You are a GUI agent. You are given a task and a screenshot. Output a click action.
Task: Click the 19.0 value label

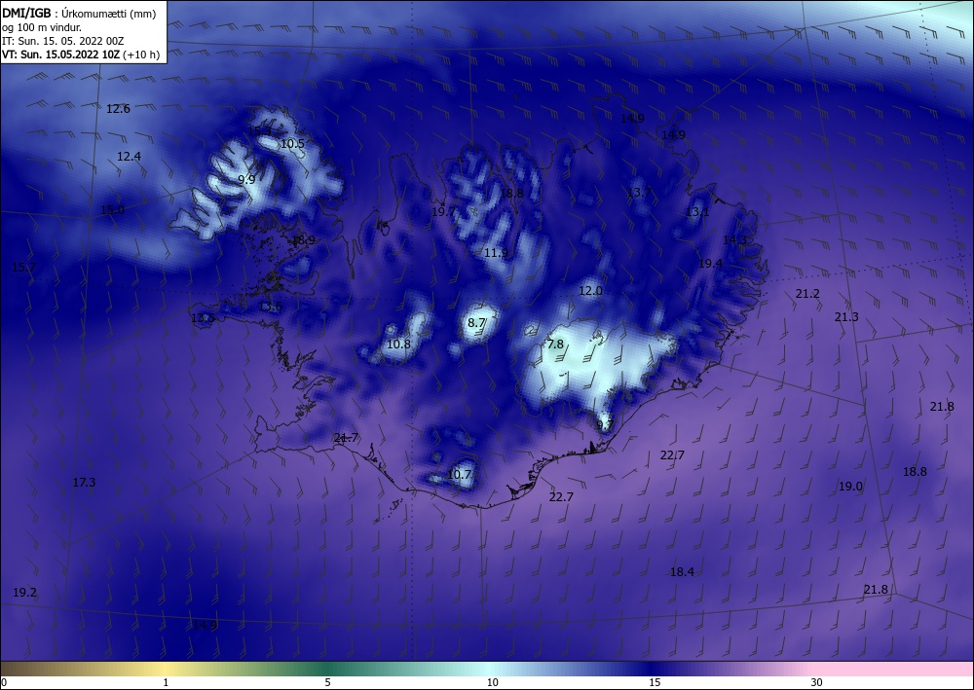coord(850,487)
